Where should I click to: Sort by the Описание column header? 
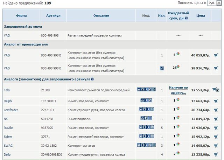[x=101, y=15]
